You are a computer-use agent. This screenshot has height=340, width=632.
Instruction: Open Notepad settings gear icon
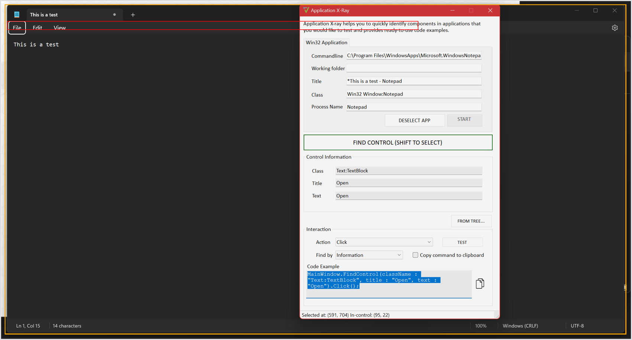click(615, 28)
